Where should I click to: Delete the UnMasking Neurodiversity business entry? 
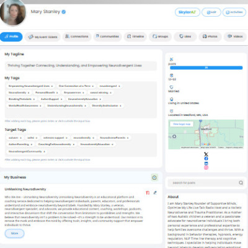(x=148, y=193)
